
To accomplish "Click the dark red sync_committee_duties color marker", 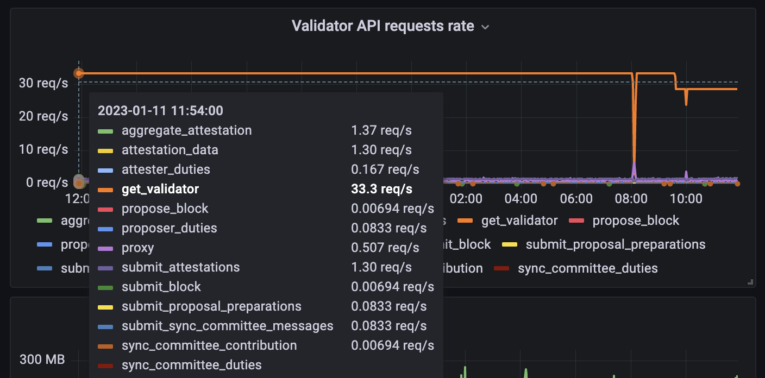I will pos(104,365).
